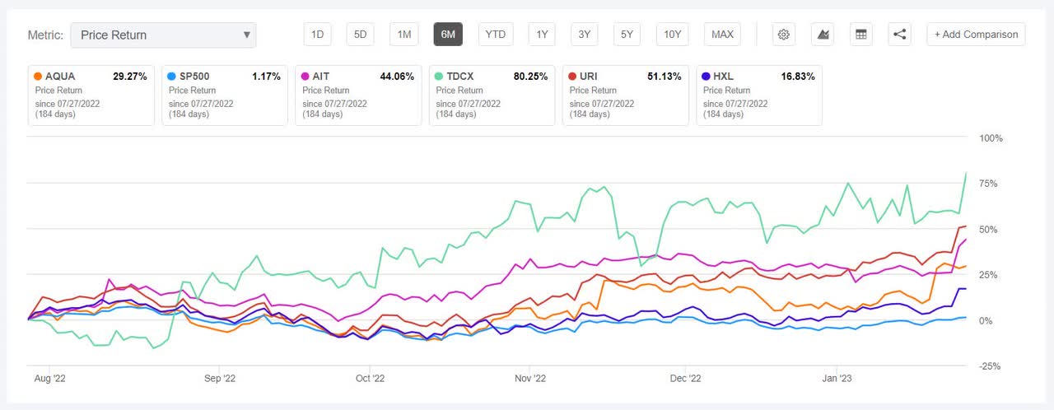Click the 100% y-axis label

(991, 138)
